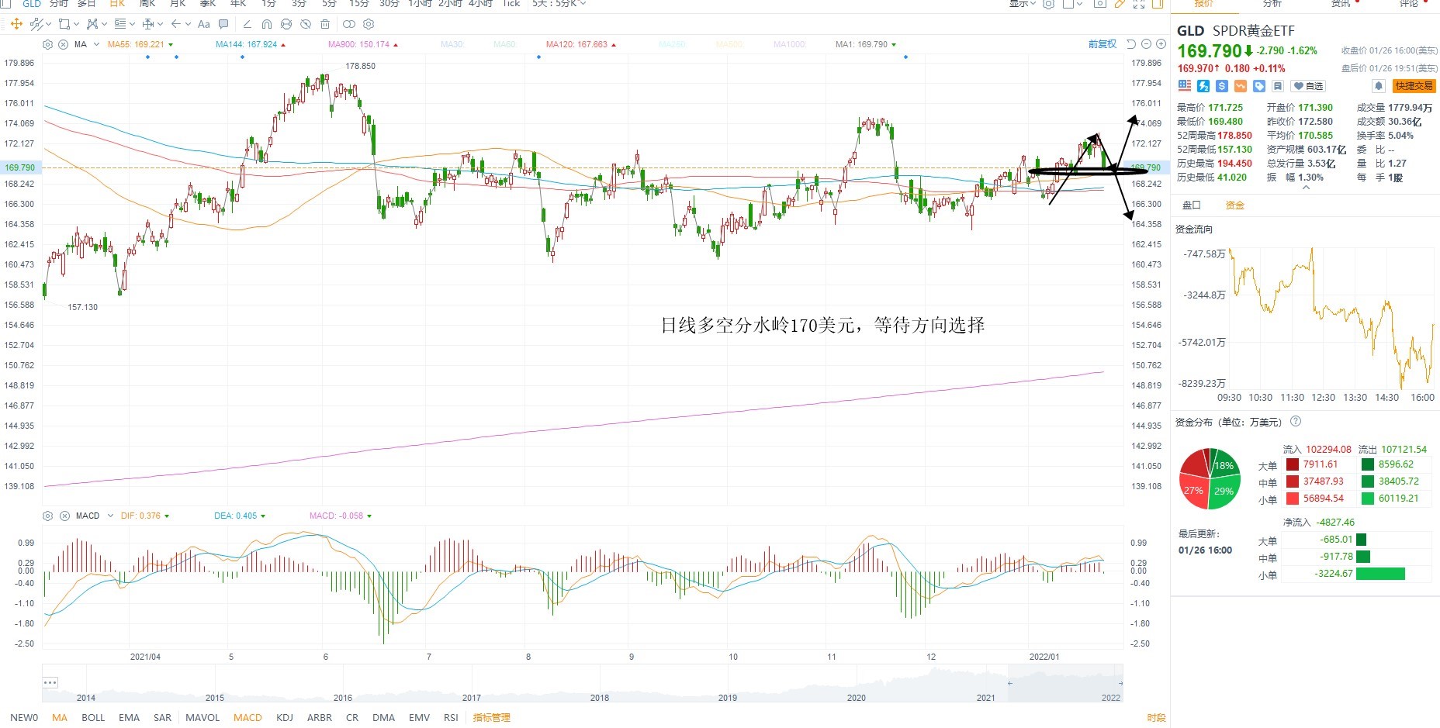Toggle the KDJ sub-indicator
Screen dimensions: 1440x728
click(x=285, y=718)
